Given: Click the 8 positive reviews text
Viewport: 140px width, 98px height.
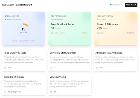Looking at the screenshot, I should point(58,33).
